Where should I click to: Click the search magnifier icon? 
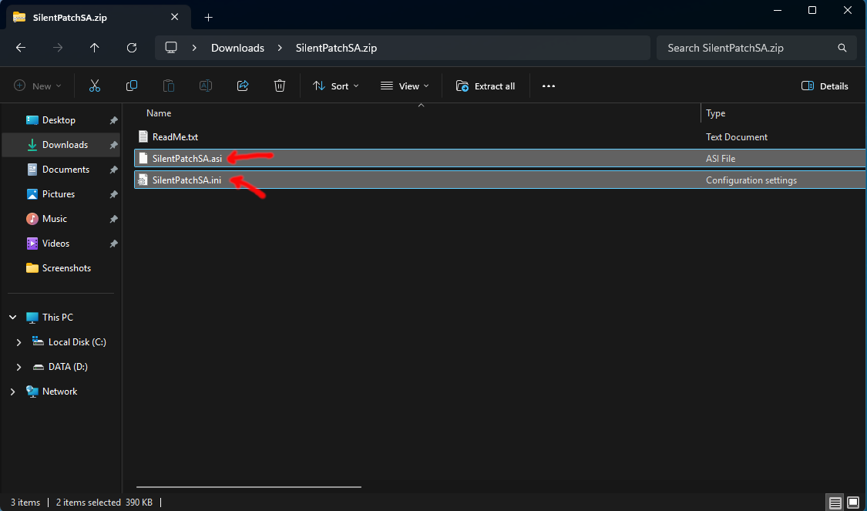[x=842, y=48]
